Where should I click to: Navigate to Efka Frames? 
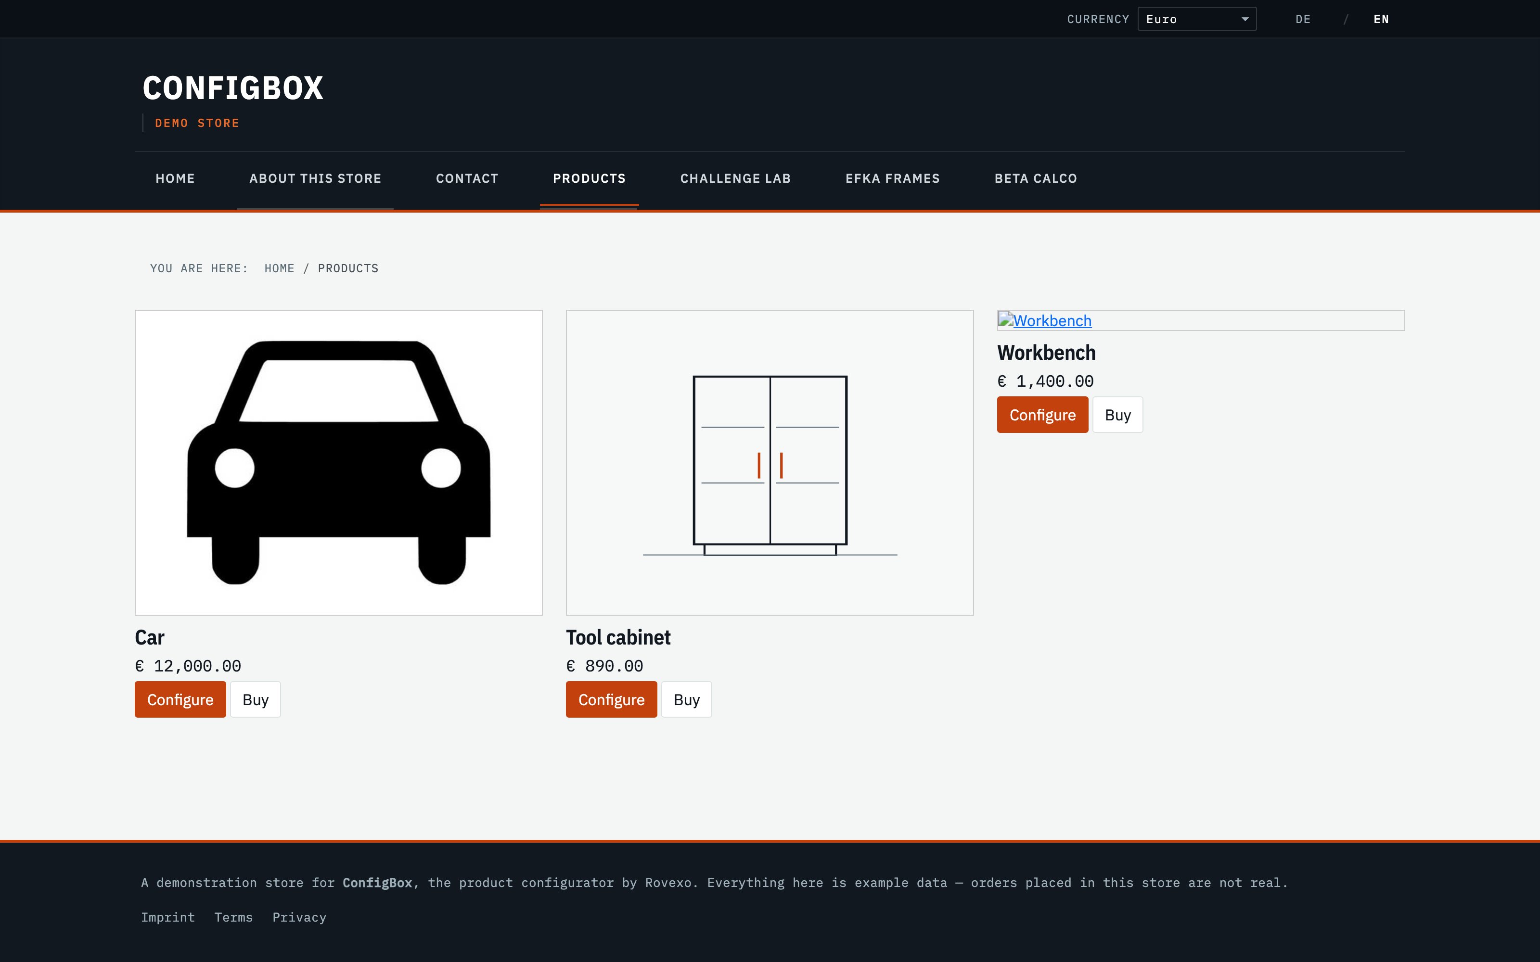pyautogui.click(x=892, y=179)
